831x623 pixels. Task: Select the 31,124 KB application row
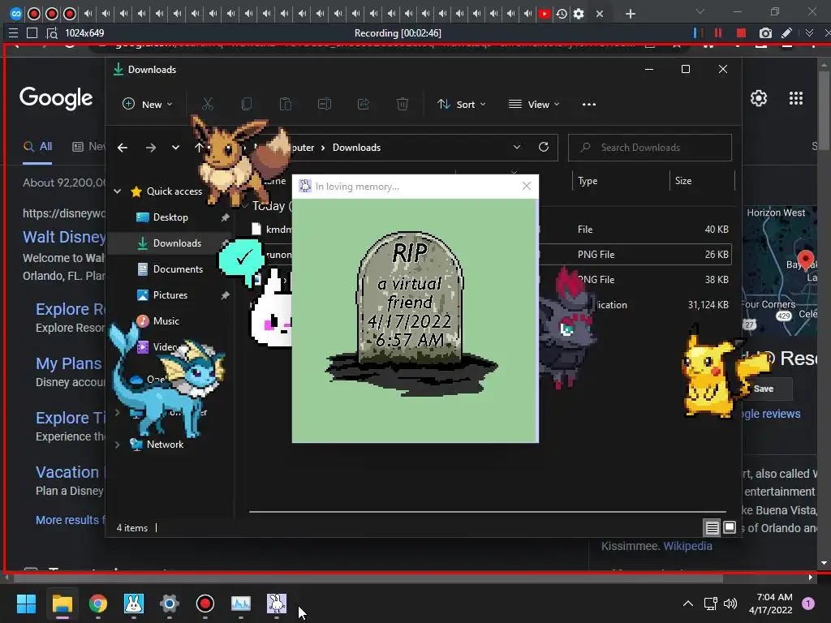(490, 305)
